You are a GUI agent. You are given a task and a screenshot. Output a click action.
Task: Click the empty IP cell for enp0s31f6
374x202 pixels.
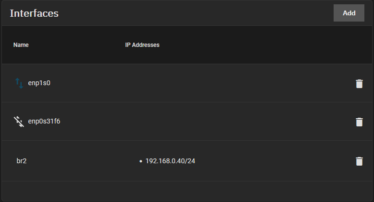point(168,122)
